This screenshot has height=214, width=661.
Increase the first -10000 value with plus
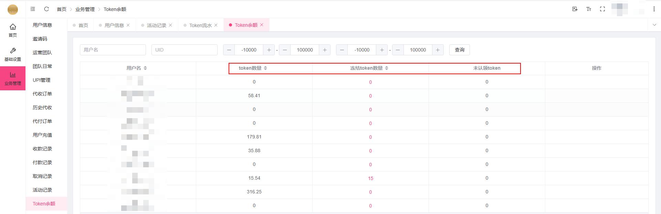[x=269, y=50]
